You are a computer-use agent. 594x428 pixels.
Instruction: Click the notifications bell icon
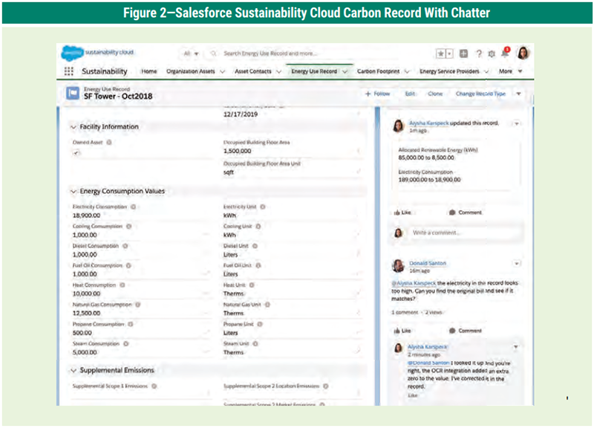click(505, 53)
